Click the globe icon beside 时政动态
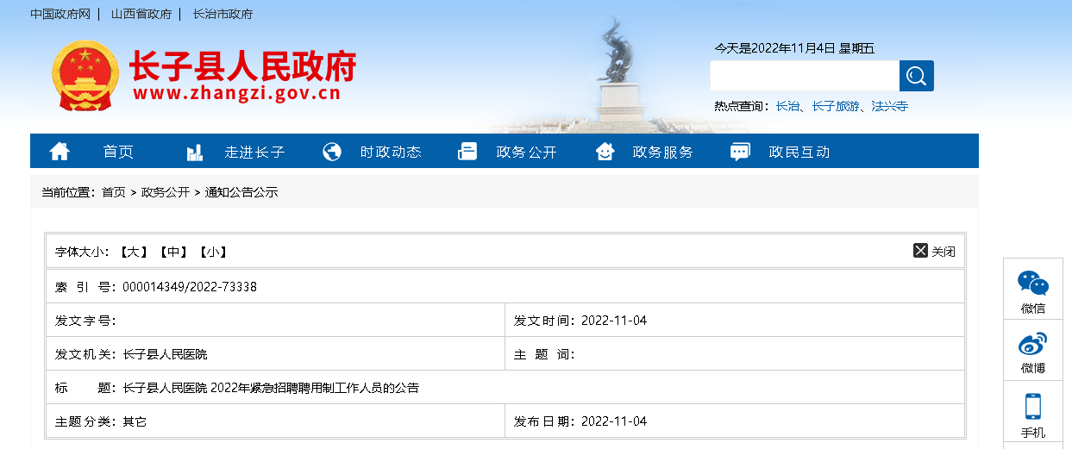 tap(332, 152)
